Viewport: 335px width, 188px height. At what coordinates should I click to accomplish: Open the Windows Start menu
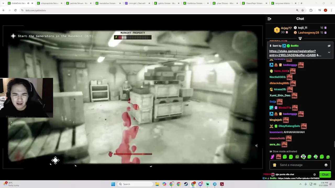pos(113,184)
